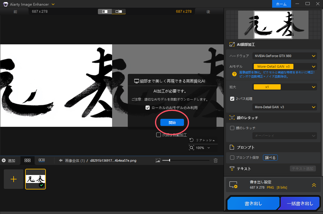The image size is (323, 214).
Task: Toggle 2-パス処理 checkbox
Action: click(x=232, y=99)
